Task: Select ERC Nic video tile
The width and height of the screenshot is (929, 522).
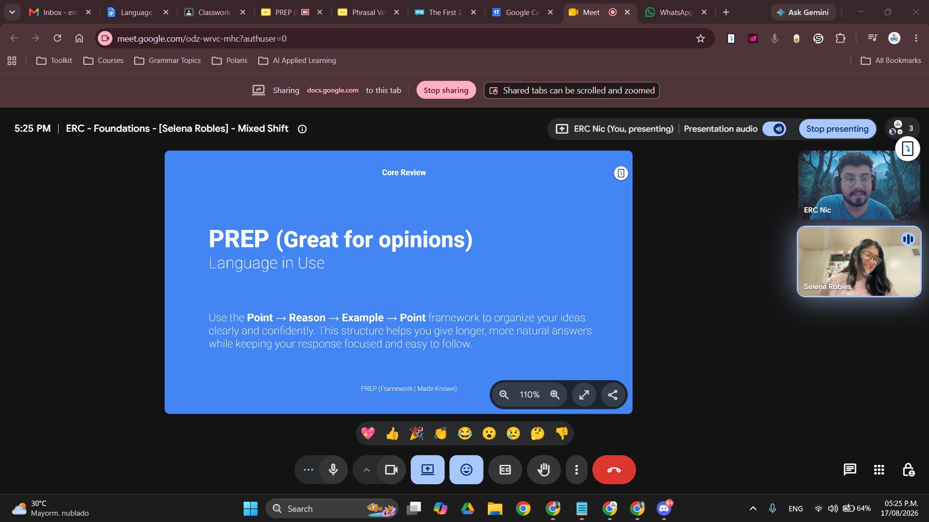Action: click(859, 184)
